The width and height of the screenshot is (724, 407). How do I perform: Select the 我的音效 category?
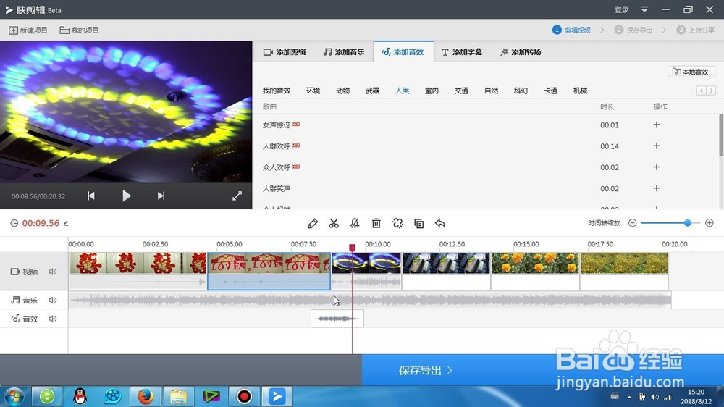tap(277, 91)
